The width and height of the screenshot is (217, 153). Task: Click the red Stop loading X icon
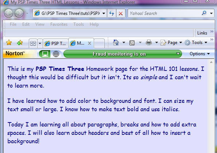point(121,13)
